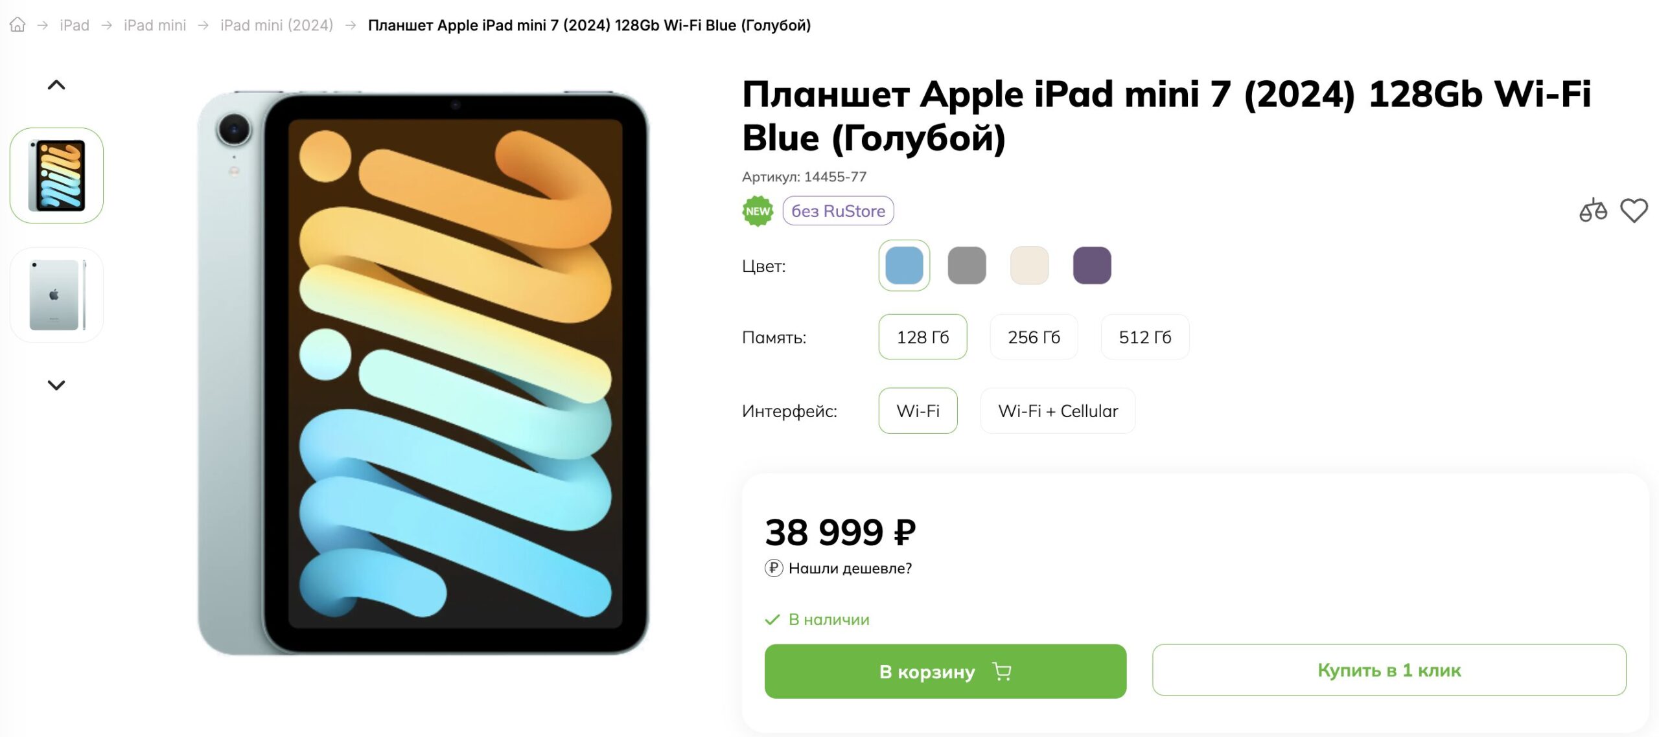This screenshot has height=737, width=1659.
Task: Switch interface to Wi-Fi + Cellular
Action: [x=1058, y=411]
